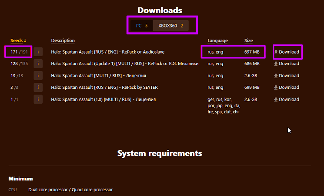324x196 pixels.
Task: Sort by the Language column header
Action: (217, 41)
